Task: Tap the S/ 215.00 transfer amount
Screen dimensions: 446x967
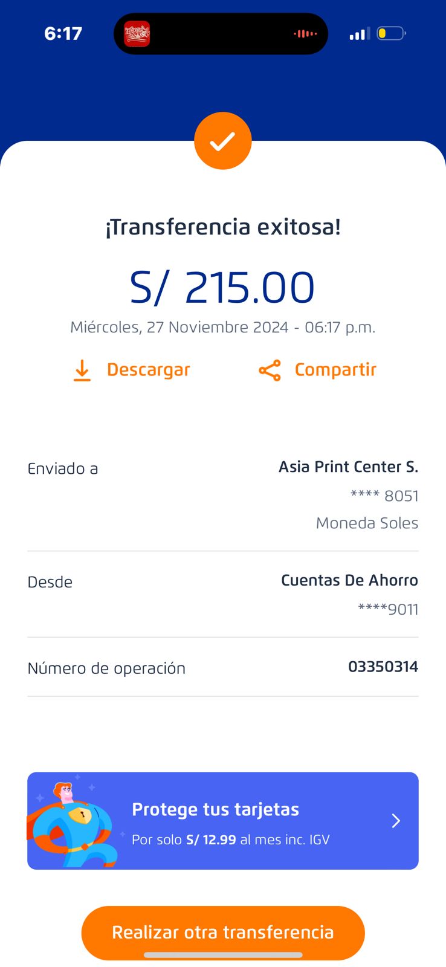Action: coord(222,287)
